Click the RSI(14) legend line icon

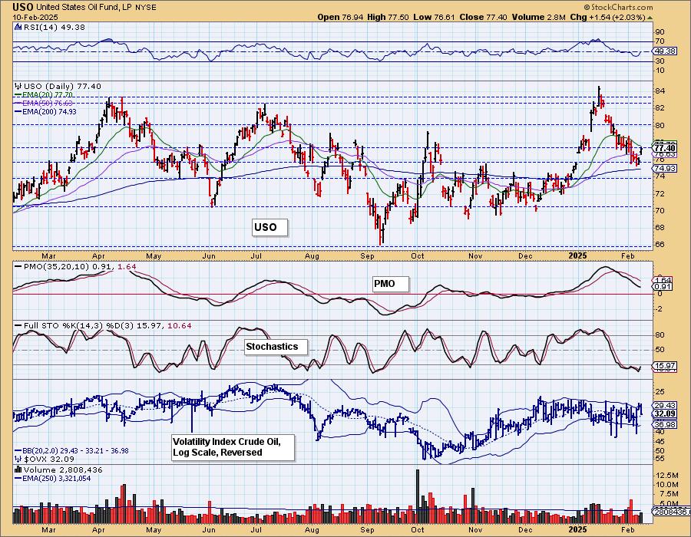(x=18, y=27)
